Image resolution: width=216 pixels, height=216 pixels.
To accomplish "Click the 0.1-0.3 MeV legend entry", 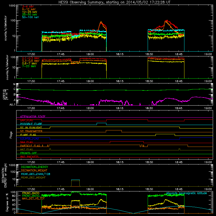I will (31, 58).
